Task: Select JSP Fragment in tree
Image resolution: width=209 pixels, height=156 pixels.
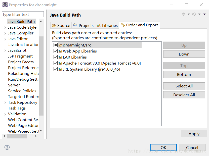Action: pyautogui.click(x=20, y=56)
